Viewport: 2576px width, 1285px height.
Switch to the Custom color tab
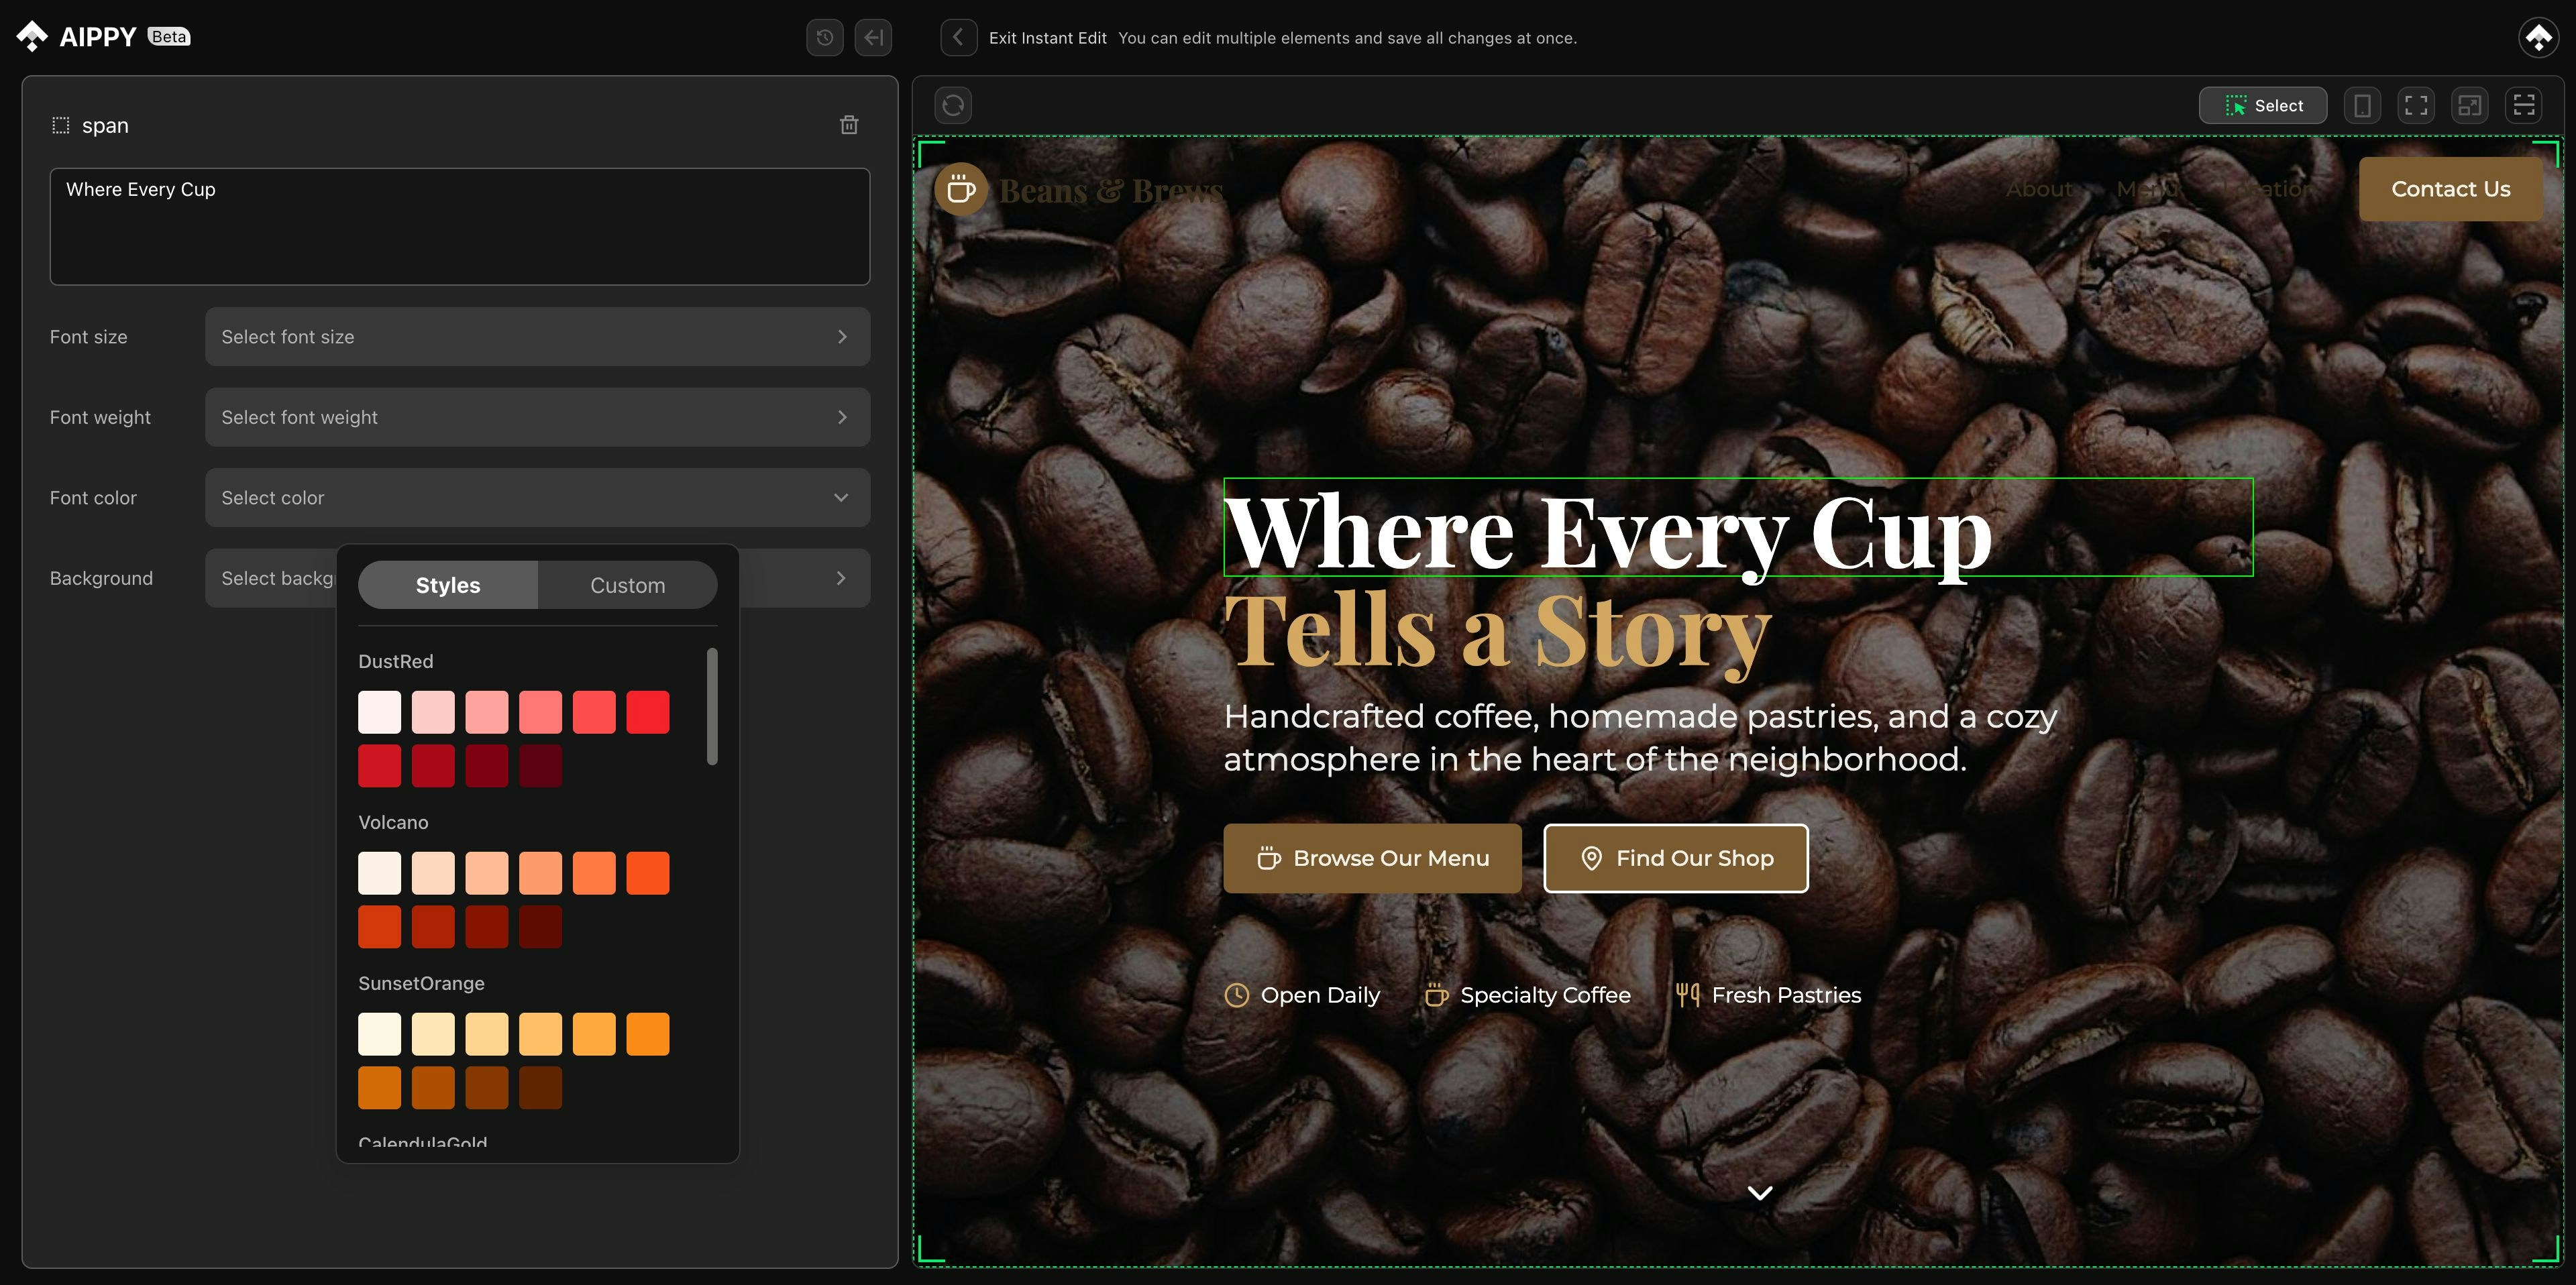click(x=627, y=585)
